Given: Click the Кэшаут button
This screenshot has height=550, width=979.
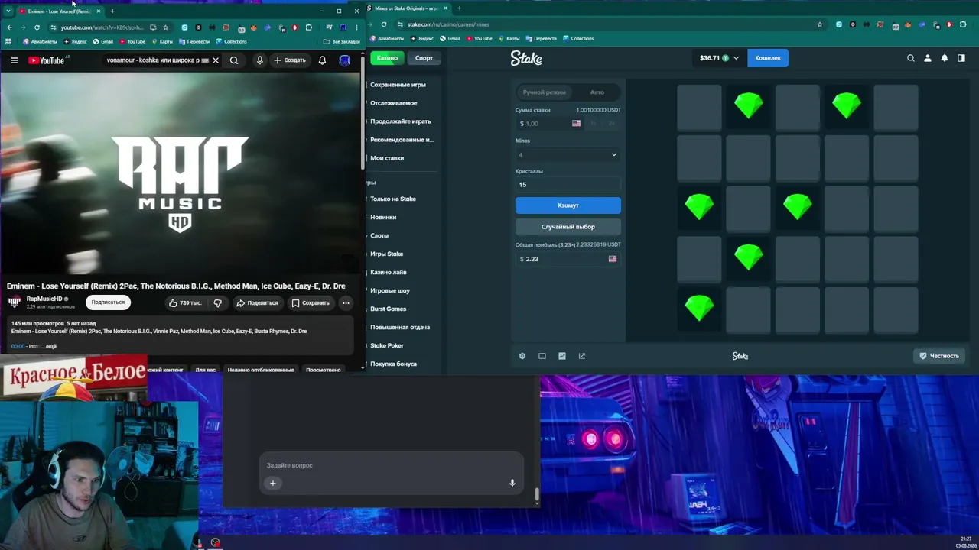Looking at the screenshot, I should (x=568, y=205).
